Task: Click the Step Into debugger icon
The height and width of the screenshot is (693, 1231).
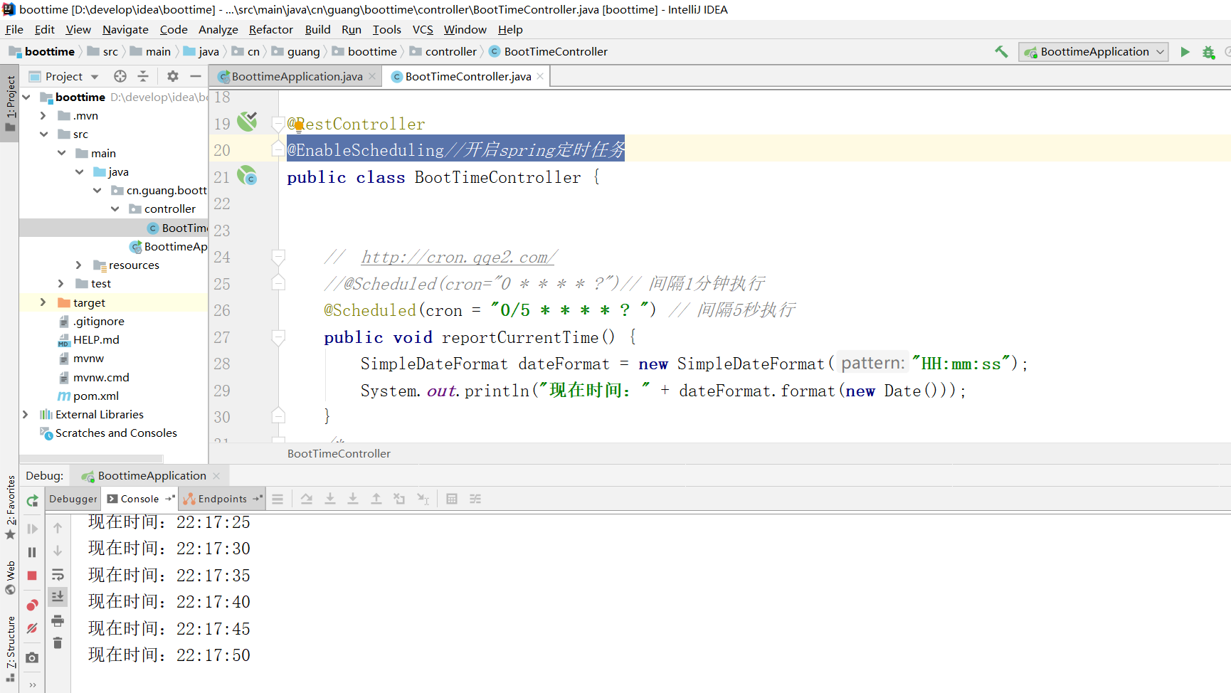Action: point(330,499)
